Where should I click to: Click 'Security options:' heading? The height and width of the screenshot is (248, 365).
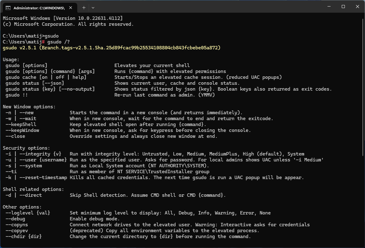click(x=26, y=148)
